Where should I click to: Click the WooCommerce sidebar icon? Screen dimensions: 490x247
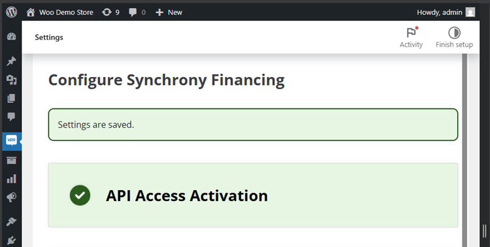(11, 140)
